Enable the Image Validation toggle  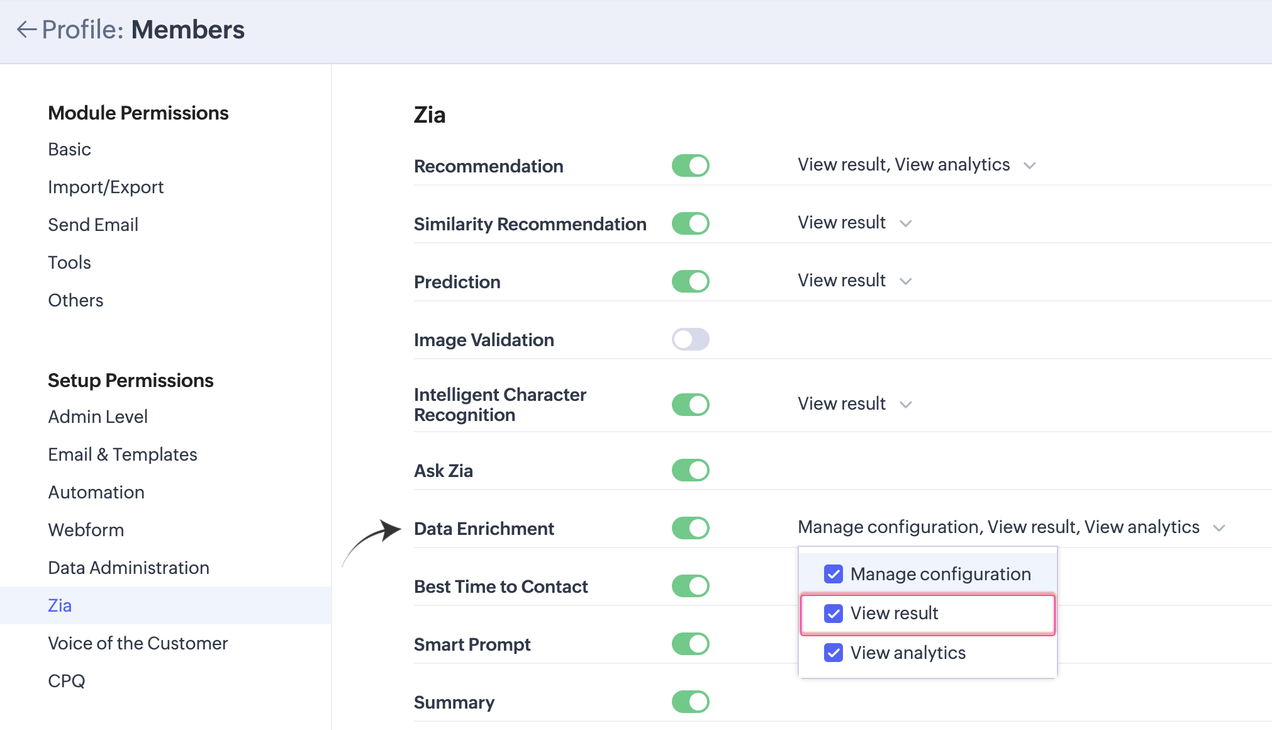[x=690, y=339]
